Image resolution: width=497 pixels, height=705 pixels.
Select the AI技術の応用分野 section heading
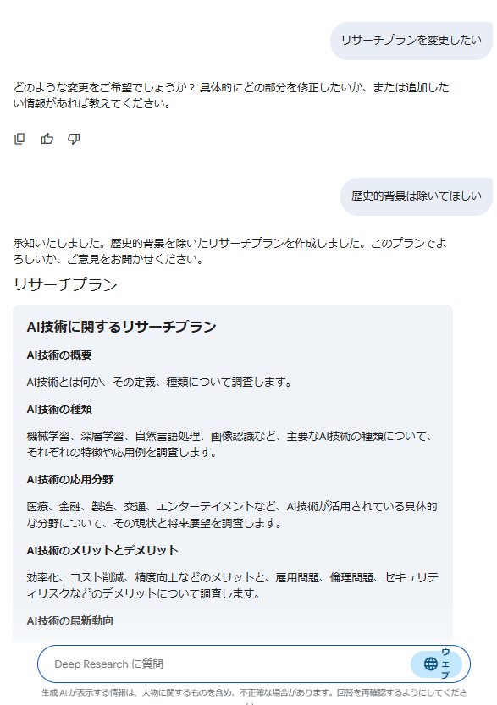tap(69, 480)
